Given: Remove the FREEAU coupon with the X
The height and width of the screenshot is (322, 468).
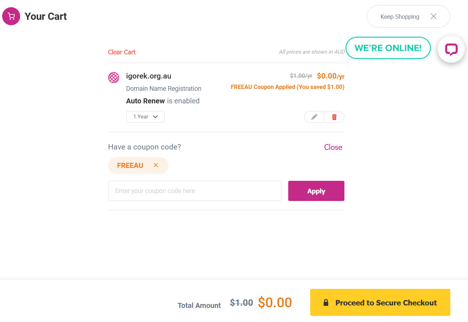Looking at the screenshot, I should tap(156, 165).
